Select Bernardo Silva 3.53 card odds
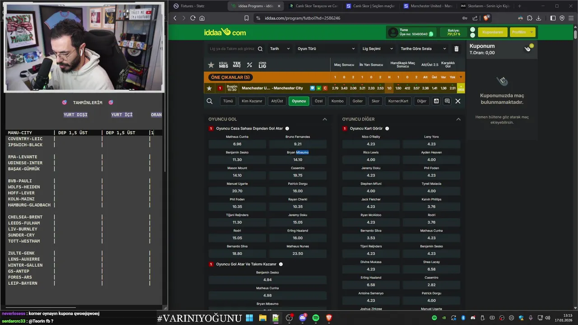Viewport: 578px width, 325px height. [x=371, y=238]
